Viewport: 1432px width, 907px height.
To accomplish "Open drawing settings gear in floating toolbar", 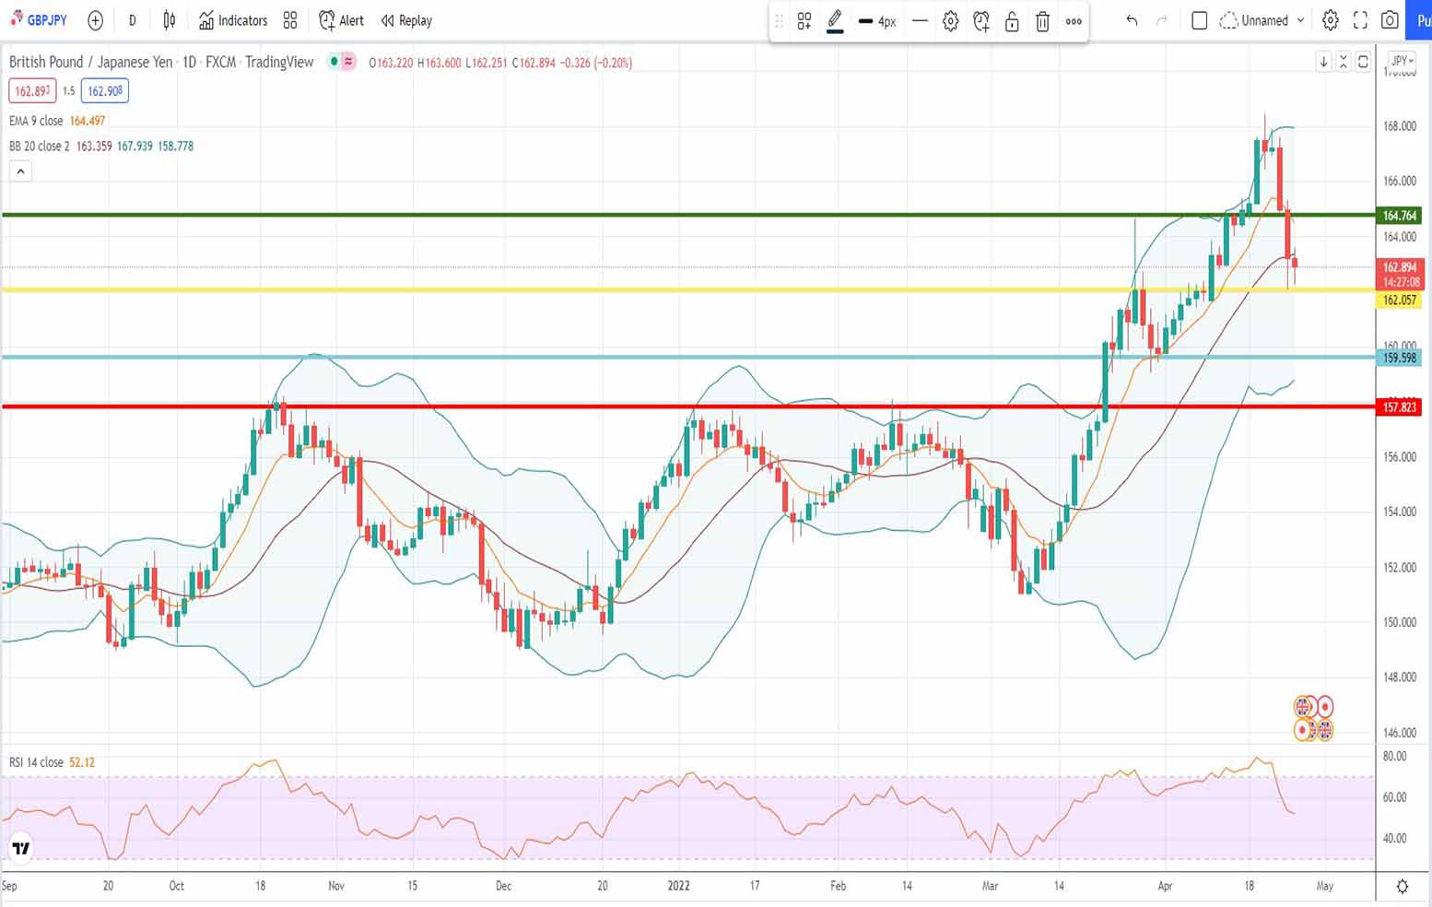I will pos(950,21).
